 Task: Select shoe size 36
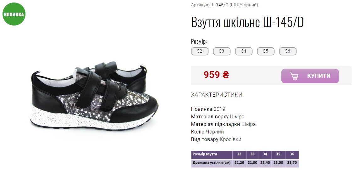point(288,51)
